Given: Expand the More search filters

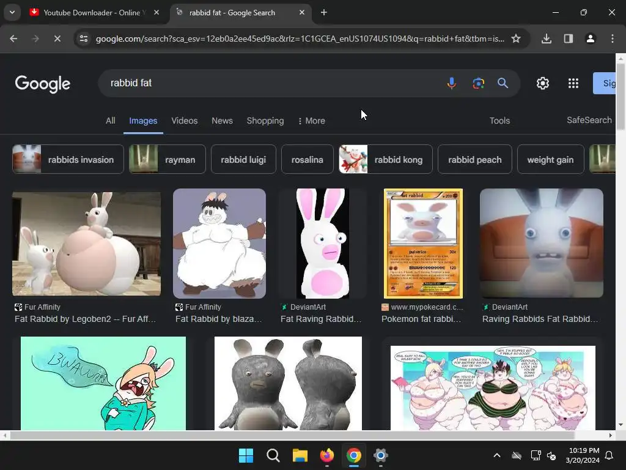Looking at the screenshot, I should [x=312, y=121].
